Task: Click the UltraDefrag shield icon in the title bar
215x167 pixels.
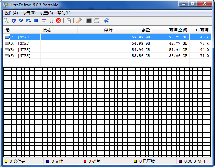Action: 5,5
